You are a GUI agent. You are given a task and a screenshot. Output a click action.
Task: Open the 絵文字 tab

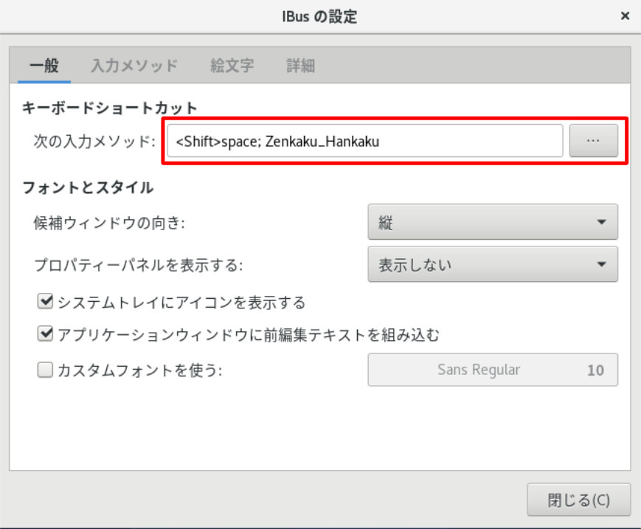coord(232,66)
